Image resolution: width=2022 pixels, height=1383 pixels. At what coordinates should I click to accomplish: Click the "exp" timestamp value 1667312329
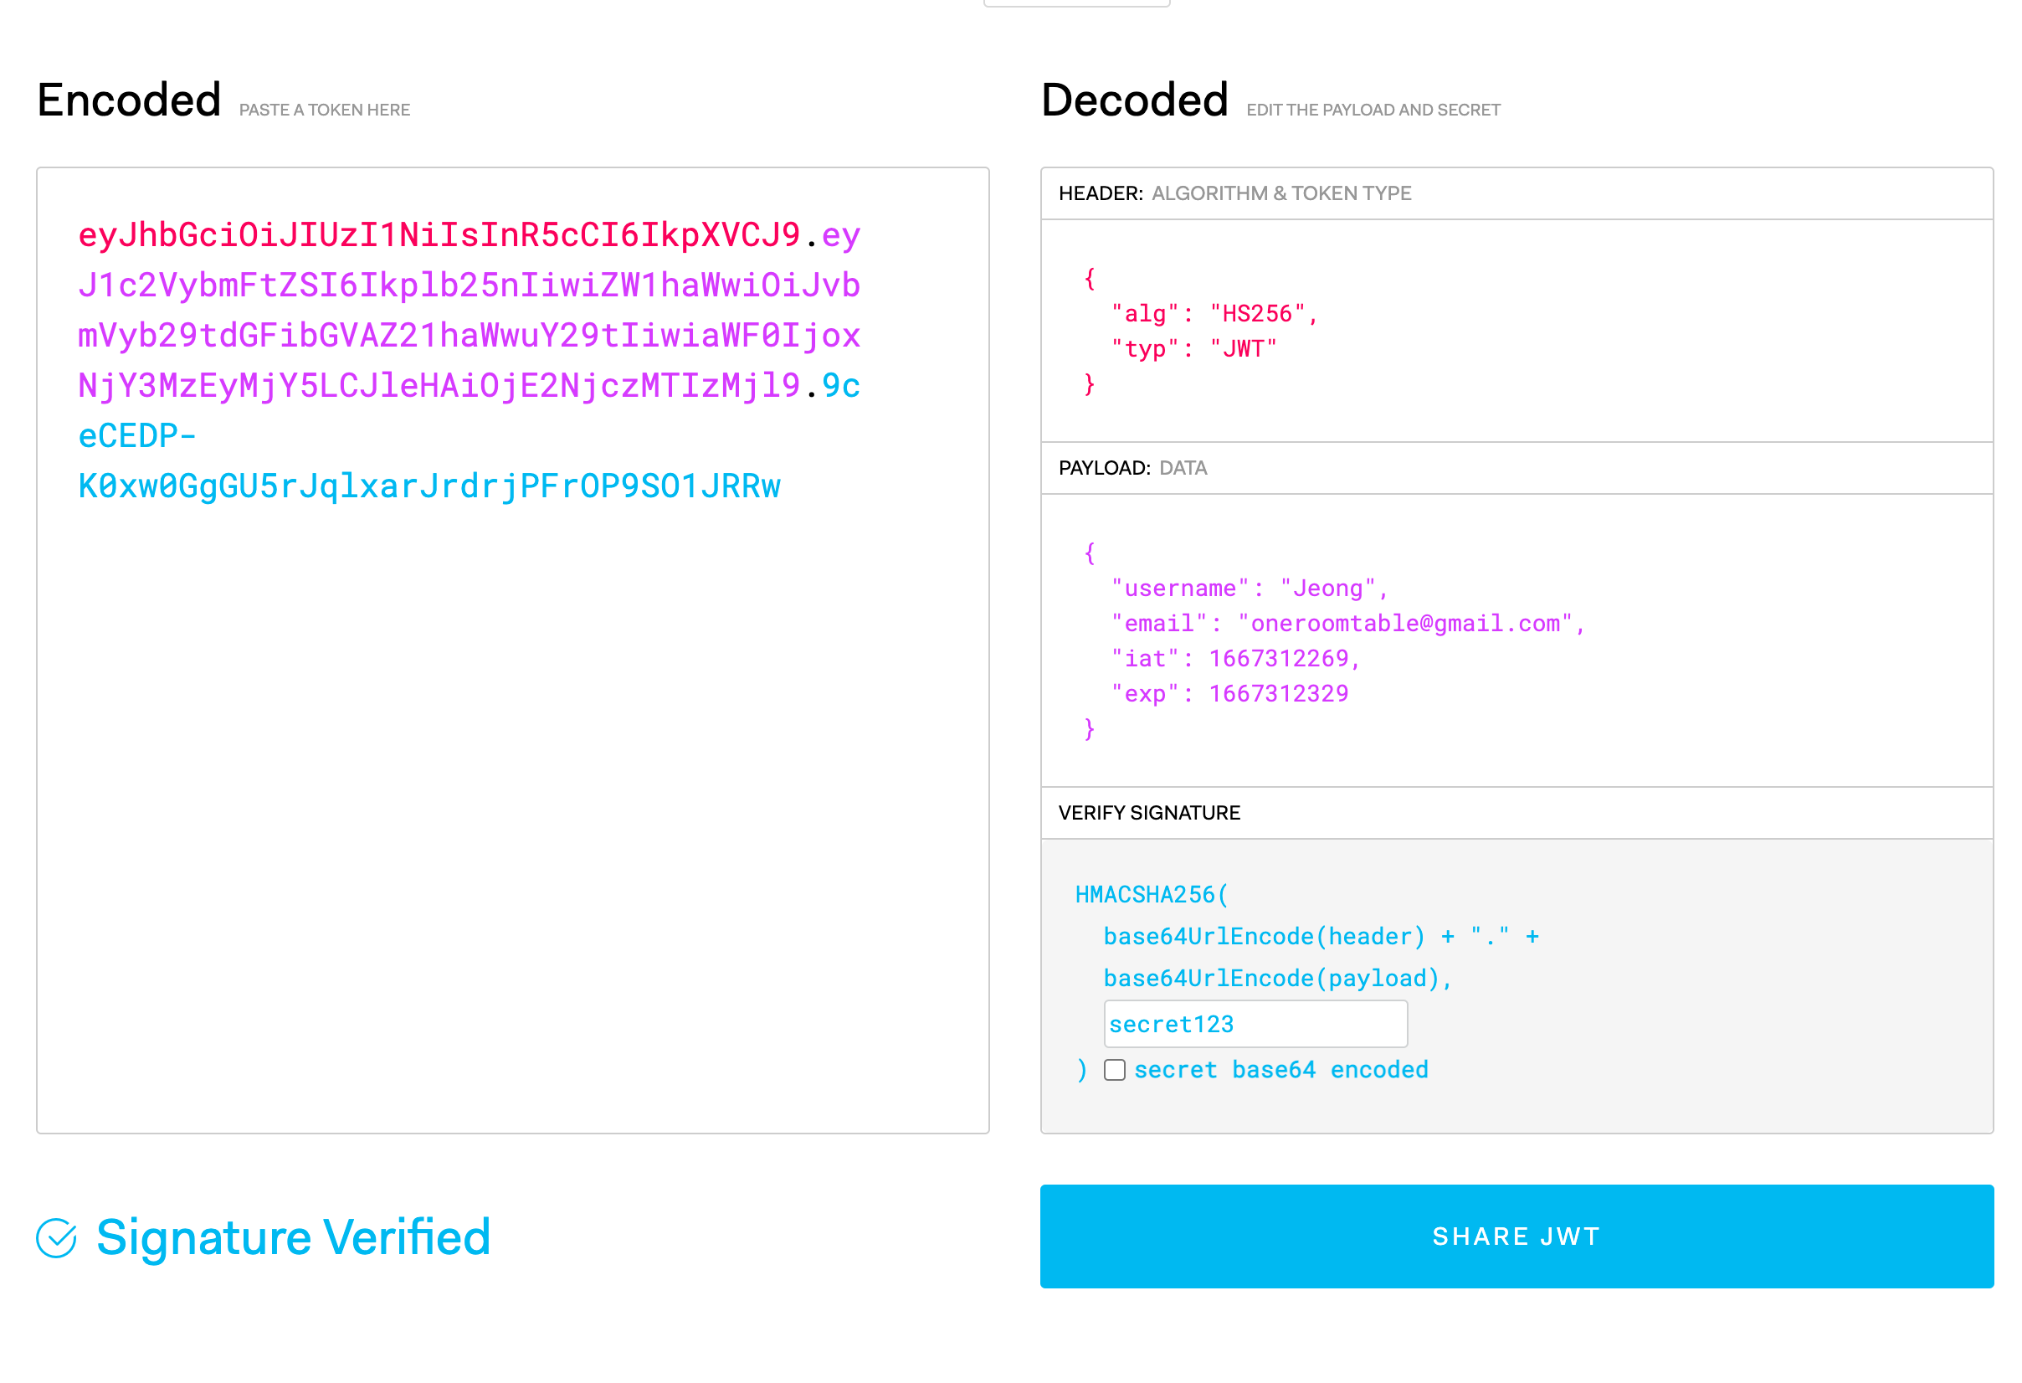tap(1278, 694)
